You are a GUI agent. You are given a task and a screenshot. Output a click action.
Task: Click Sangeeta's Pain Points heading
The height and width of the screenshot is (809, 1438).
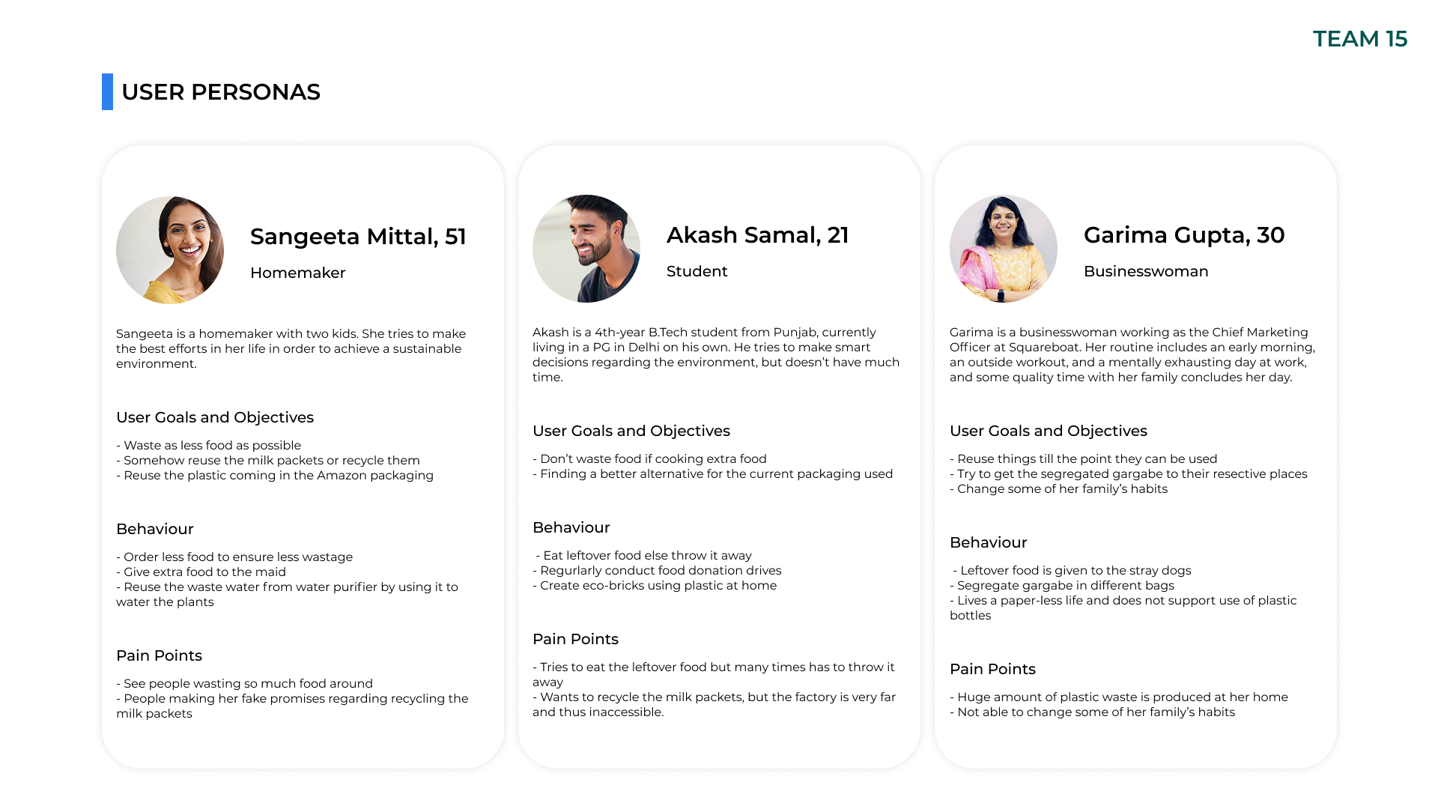click(x=159, y=655)
